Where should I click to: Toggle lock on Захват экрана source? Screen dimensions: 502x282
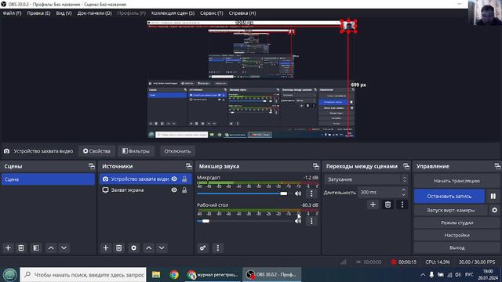tap(184, 190)
